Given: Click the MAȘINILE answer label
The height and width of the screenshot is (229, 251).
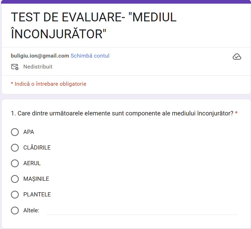Looking at the screenshot, I should (x=36, y=179).
